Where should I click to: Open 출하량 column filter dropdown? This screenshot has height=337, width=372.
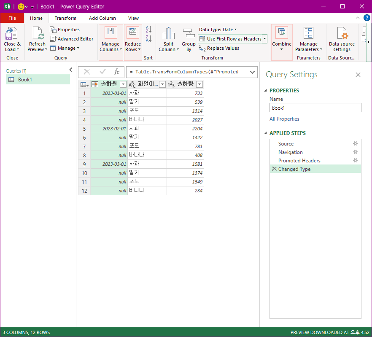coord(200,84)
